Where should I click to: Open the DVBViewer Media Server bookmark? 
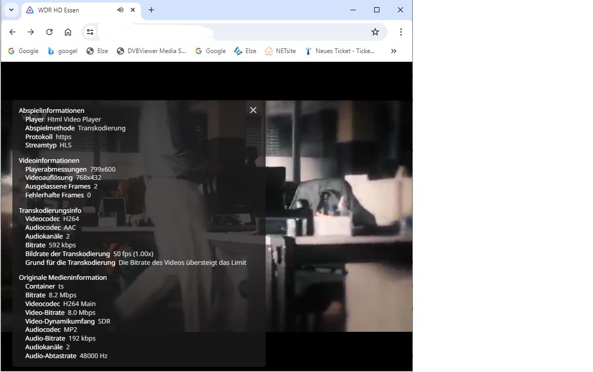pyautogui.click(x=151, y=51)
